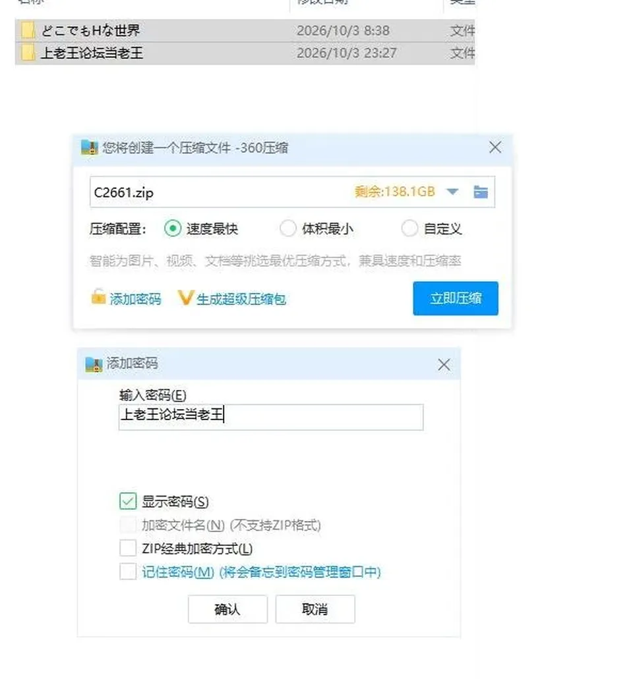Choose the 自定义 compression configuration
Screen dimensions: 633x679
tap(409, 229)
